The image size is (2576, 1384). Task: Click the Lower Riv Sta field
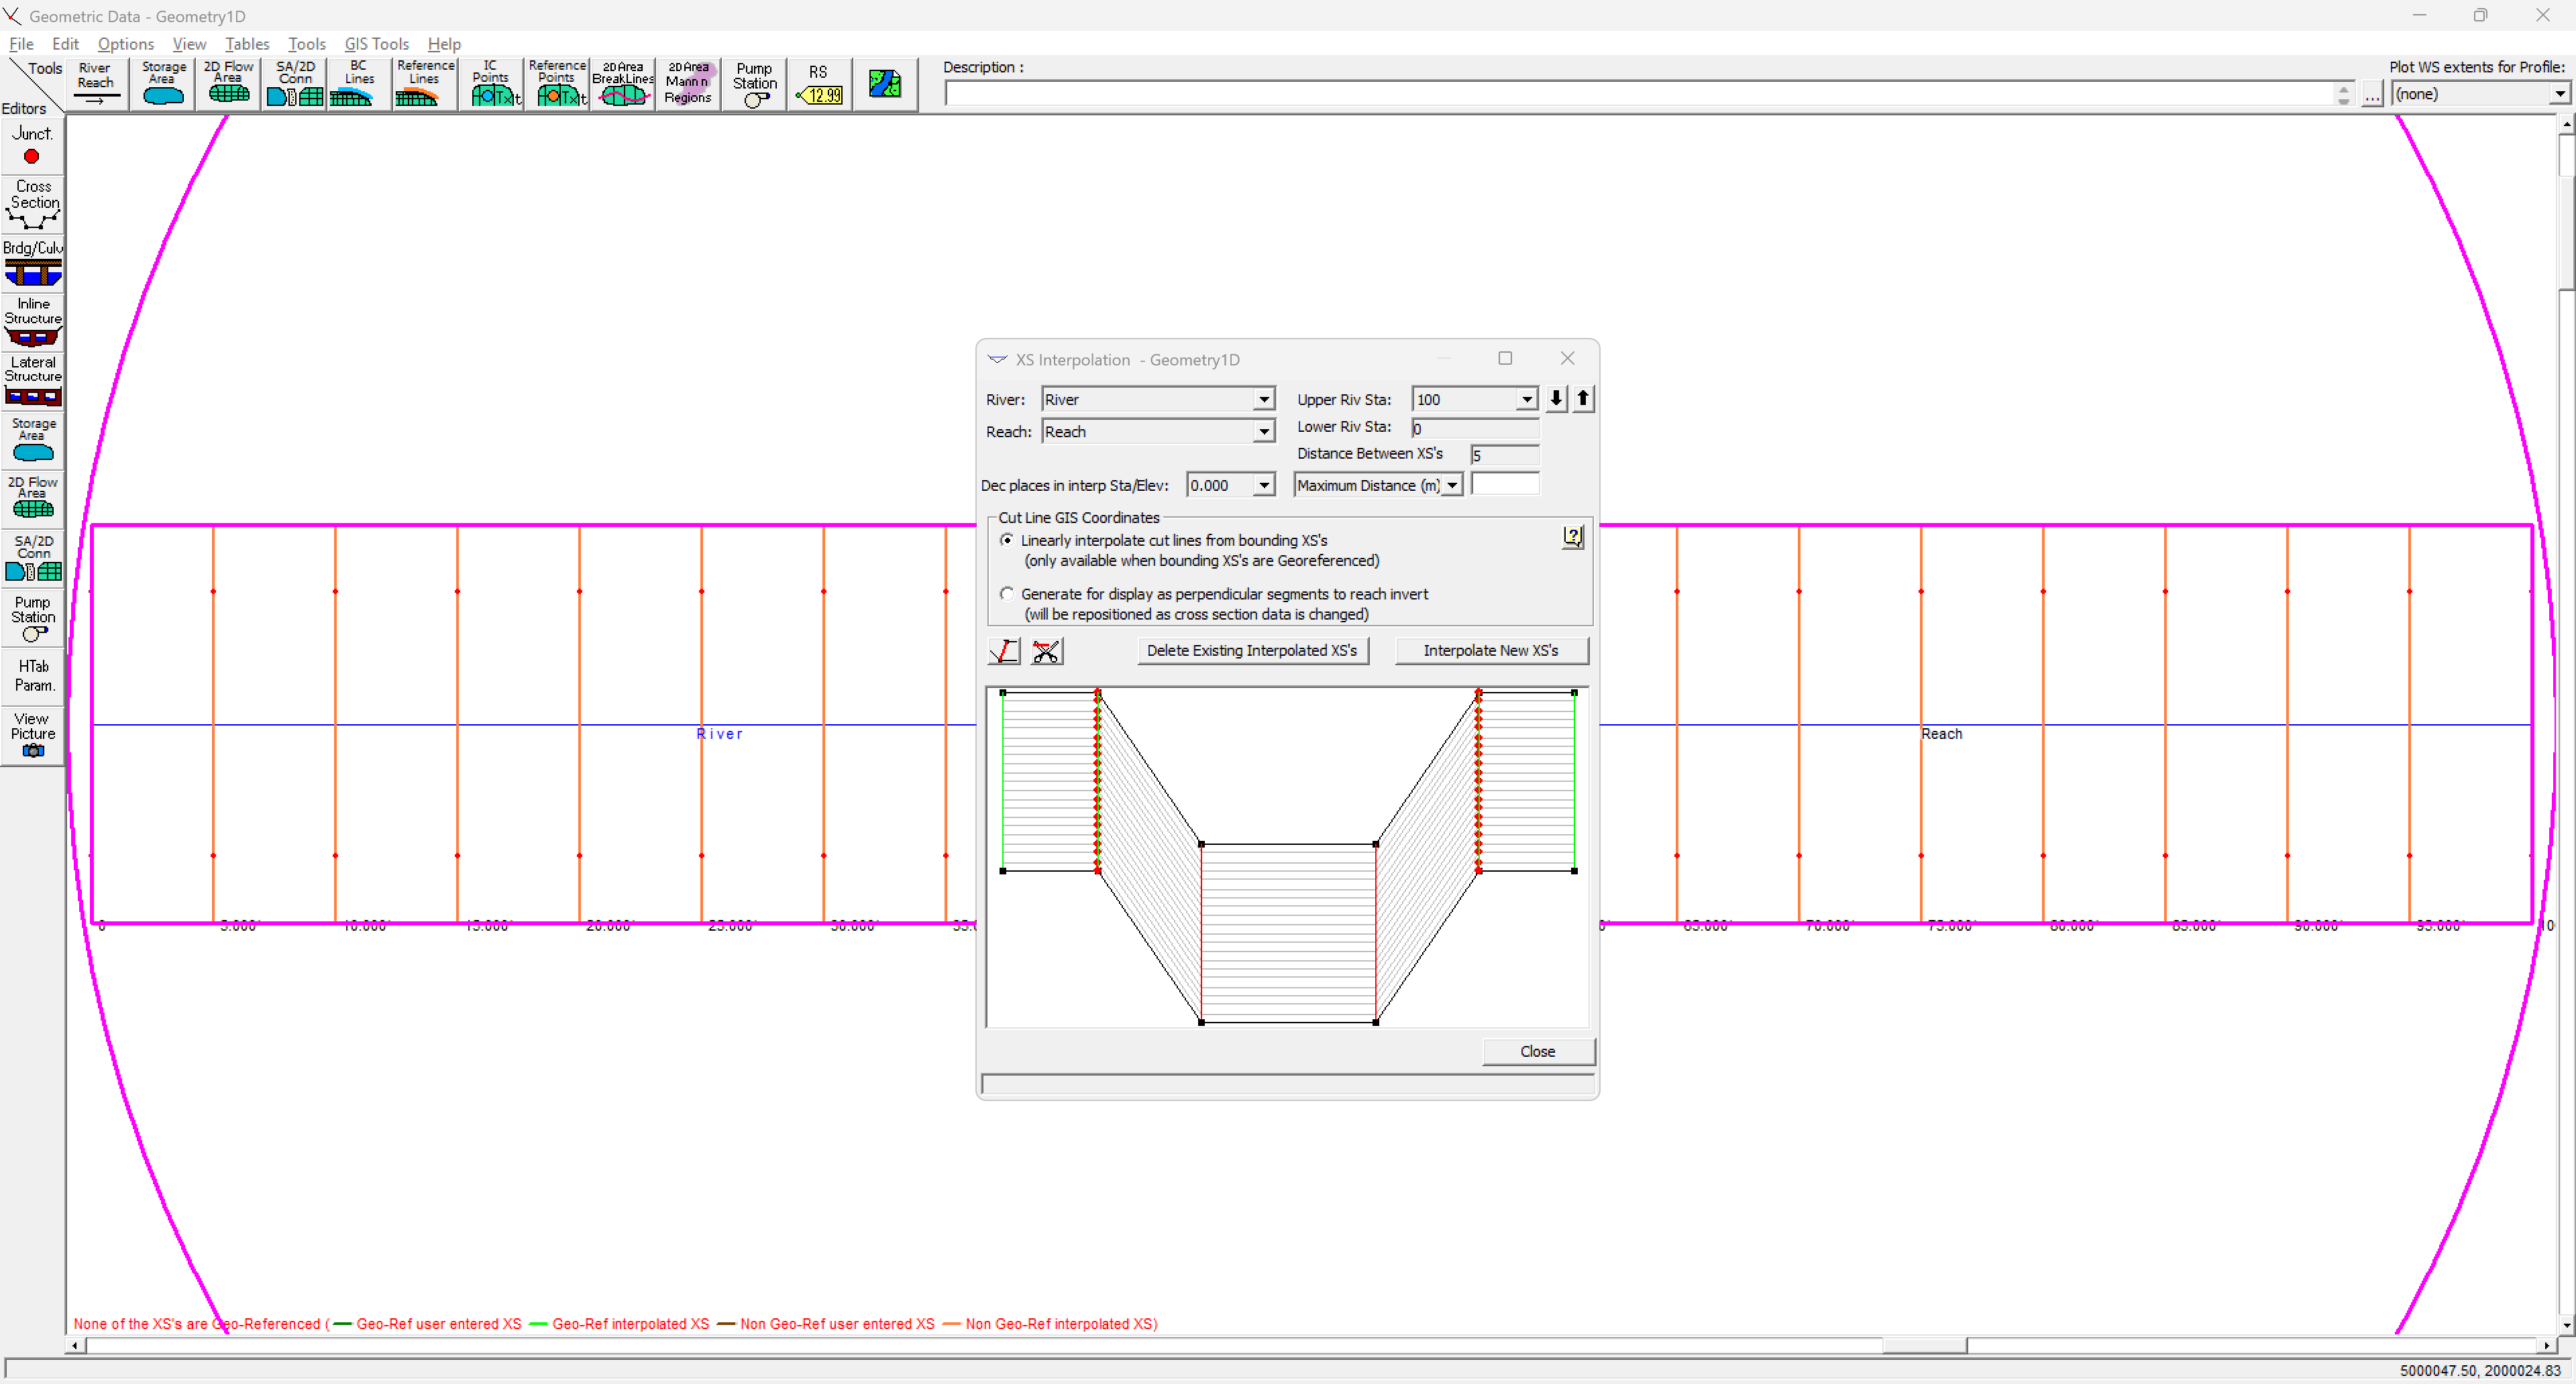[x=1475, y=428]
